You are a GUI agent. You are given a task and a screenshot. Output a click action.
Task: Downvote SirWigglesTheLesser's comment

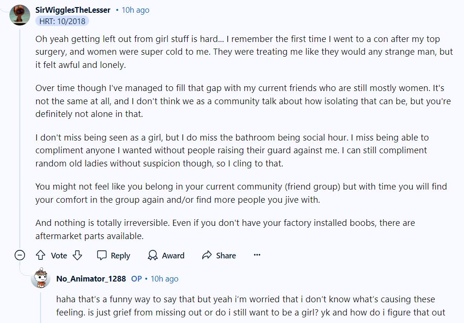[77, 255]
